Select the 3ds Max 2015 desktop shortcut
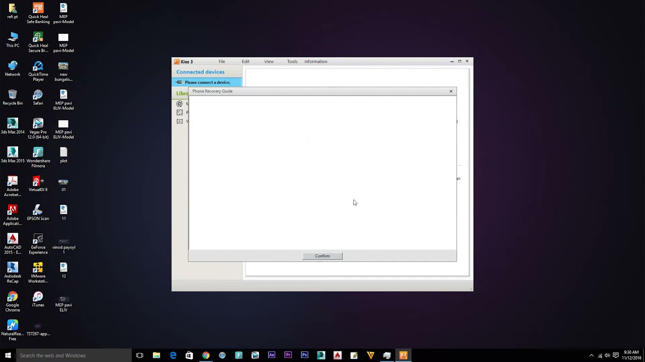This screenshot has width=645, height=362. (x=13, y=155)
